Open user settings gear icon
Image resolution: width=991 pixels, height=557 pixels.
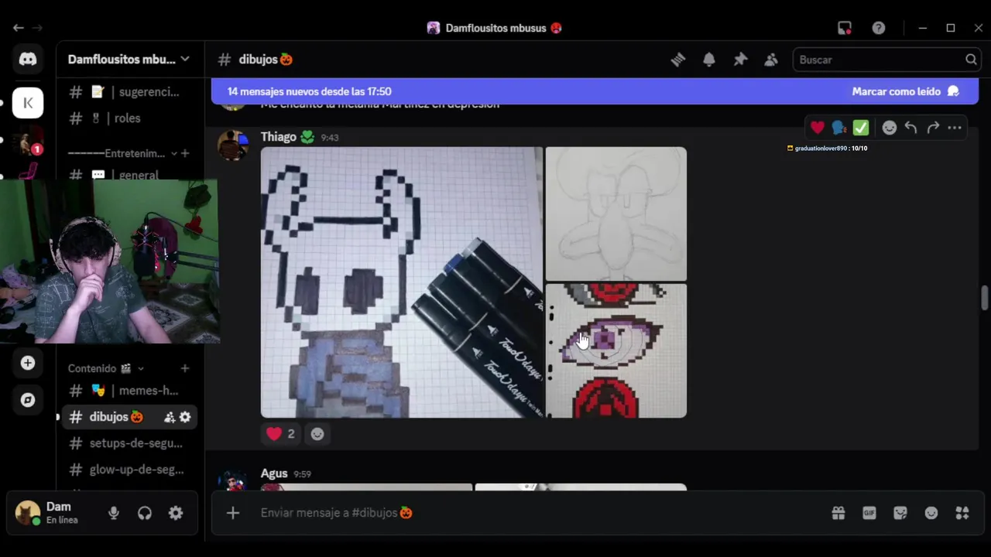click(176, 513)
